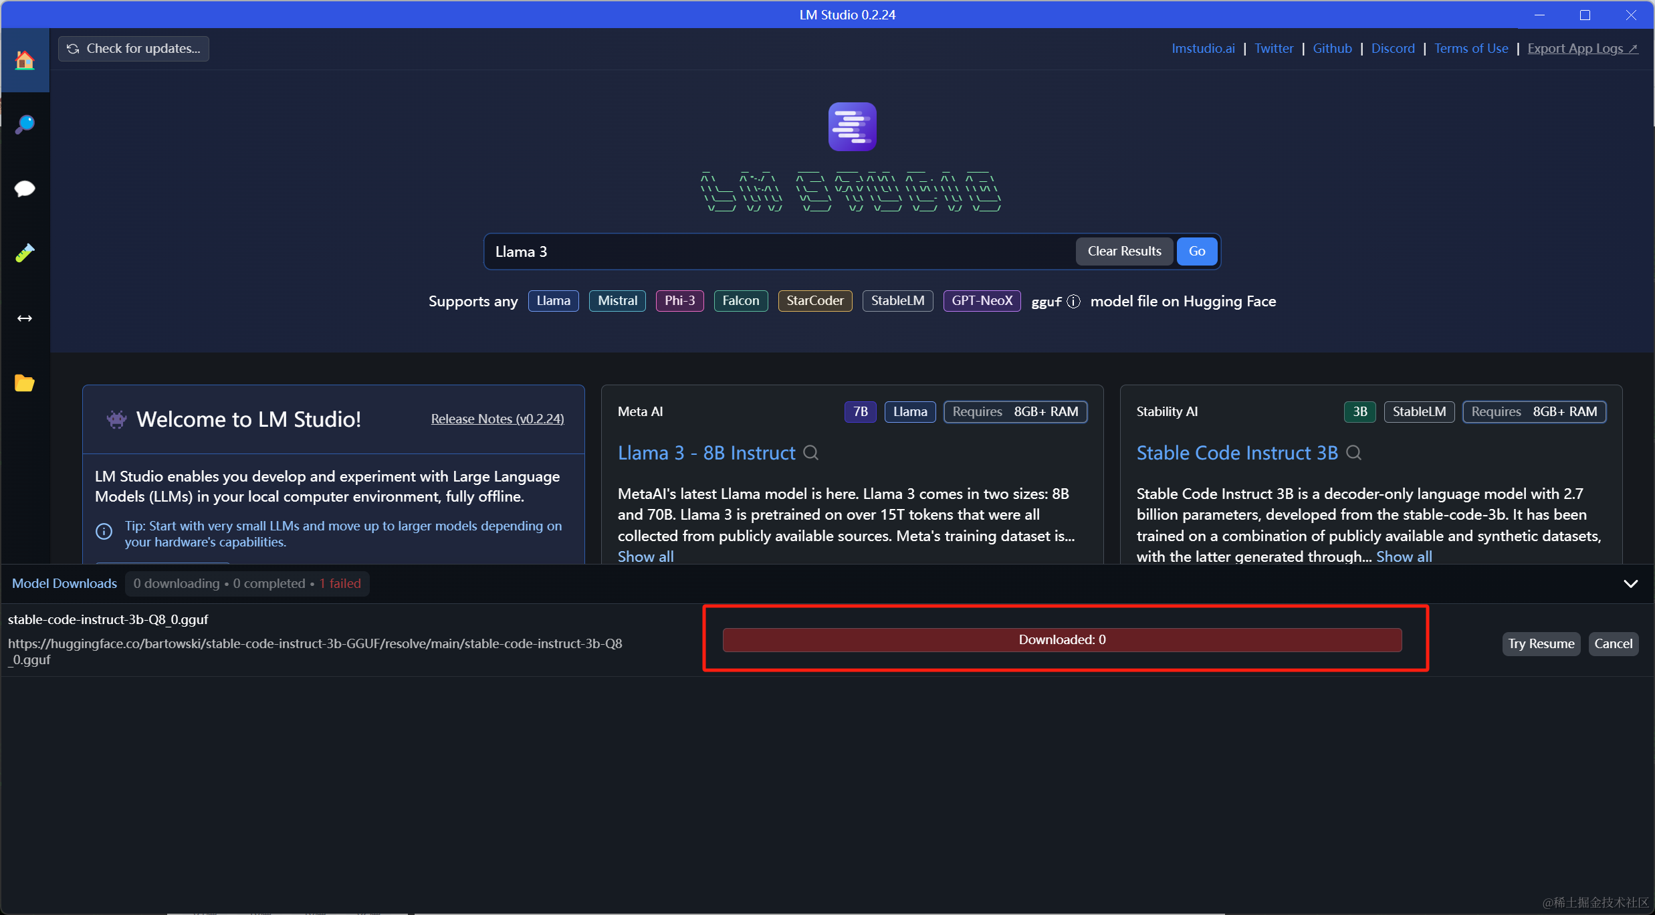Screen dimensions: 1655x915
Task: Click magnifier next to Llama 3 - 8B Instruct
Action: click(x=810, y=453)
